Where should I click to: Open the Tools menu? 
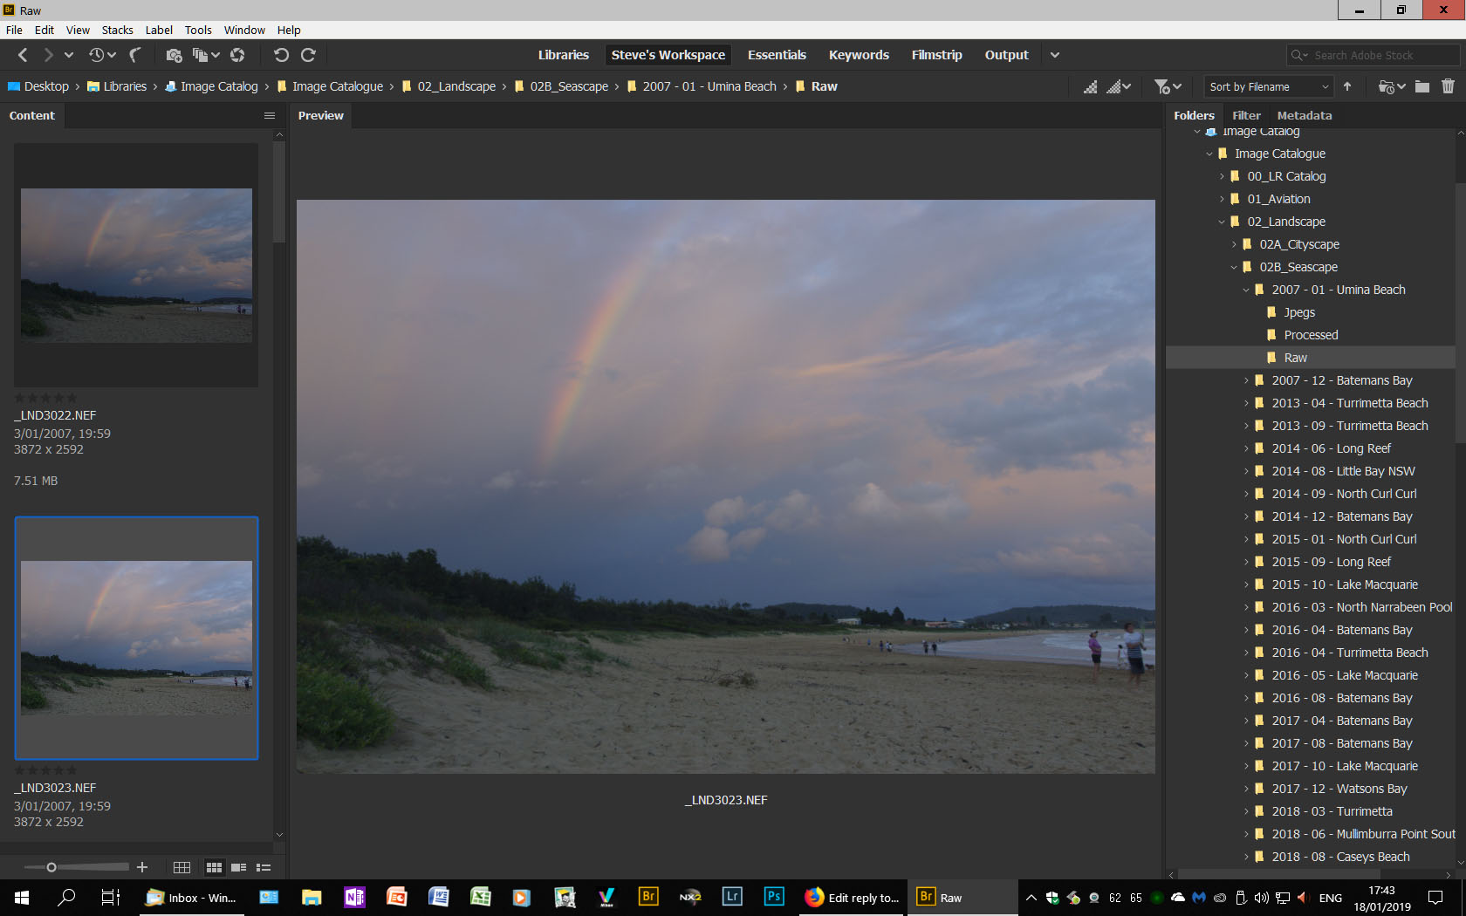point(198,30)
